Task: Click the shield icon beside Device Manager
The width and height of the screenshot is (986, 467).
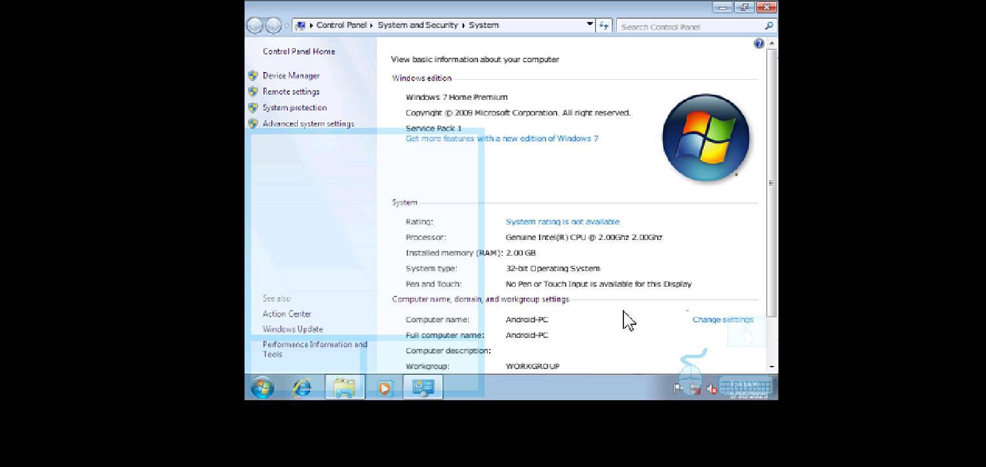Action: pyautogui.click(x=254, y=75)
